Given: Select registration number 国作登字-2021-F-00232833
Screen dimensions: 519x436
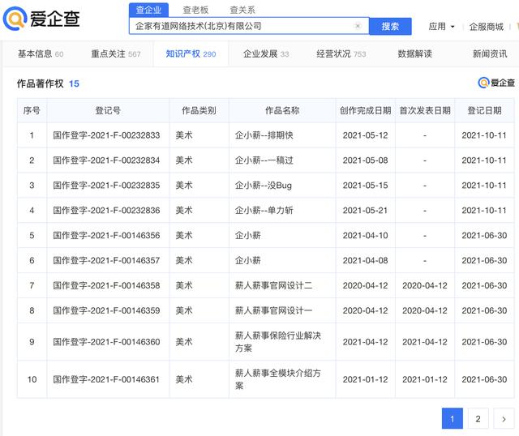Looking at the screenshot, I should 106,135.
